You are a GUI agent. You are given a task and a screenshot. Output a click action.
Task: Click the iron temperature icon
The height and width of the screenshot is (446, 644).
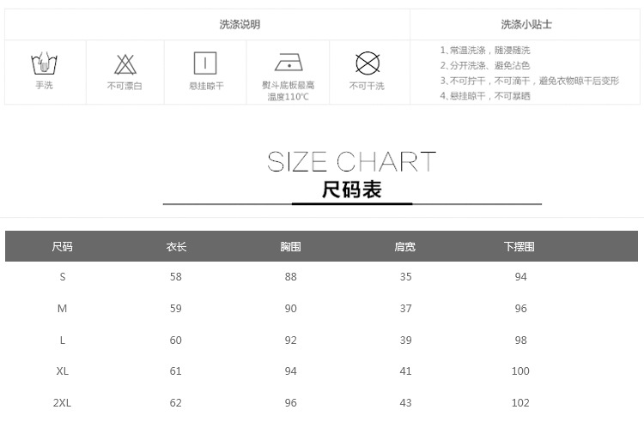coord(289,63)
